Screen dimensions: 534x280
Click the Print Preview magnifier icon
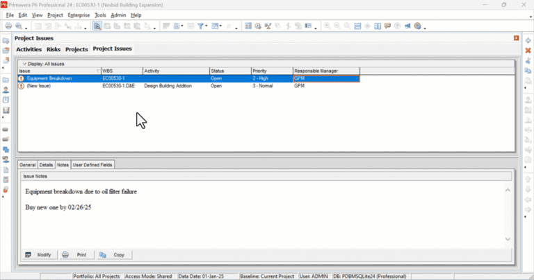pos(19,26)
